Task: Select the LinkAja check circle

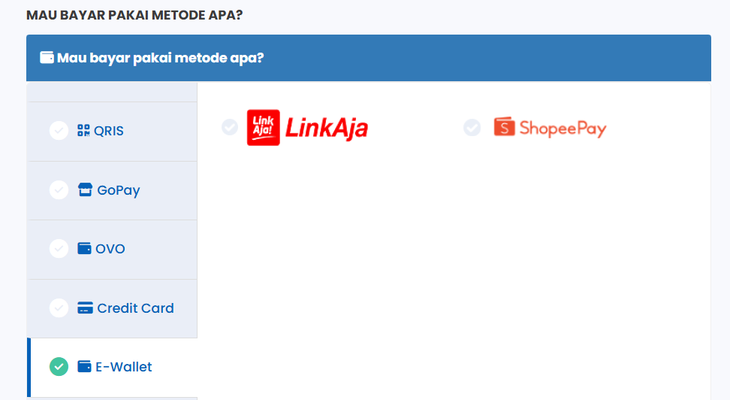Action: point(230,128)
